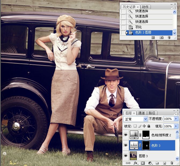The height and width of the screenshot is (166, 180).
Task: Switch to the 动作 tab
Action: click(145, 7)
